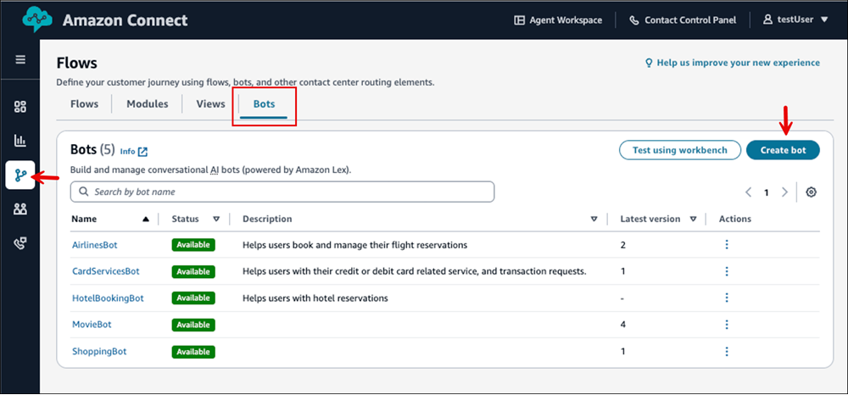Open actions menu for AirlinesBot
Image resolution: width=848 pixels, height=395 pixels.
727,245
